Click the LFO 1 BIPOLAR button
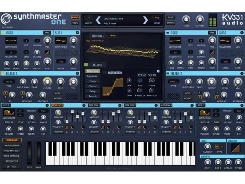Viewport: 245px width, 184px height. (x=9, y=122)
